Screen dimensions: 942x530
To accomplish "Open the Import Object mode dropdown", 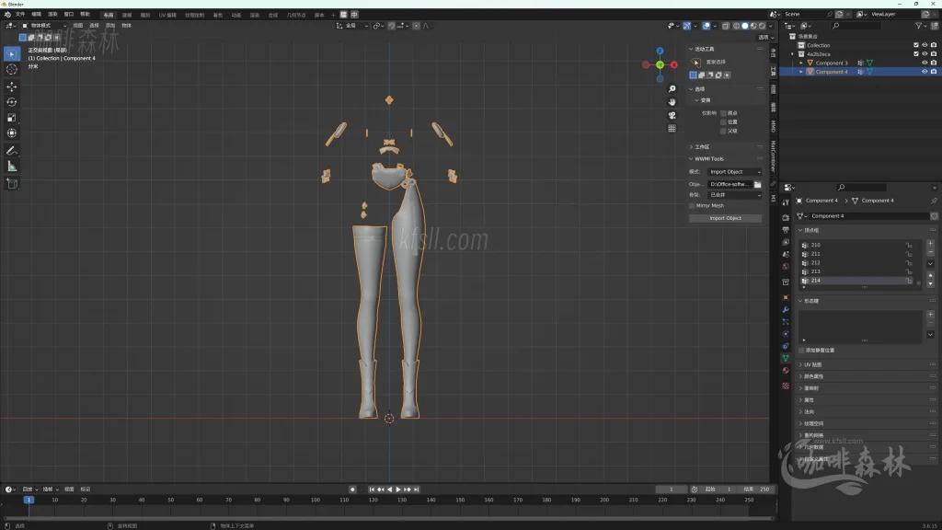I will pos(734,172).
